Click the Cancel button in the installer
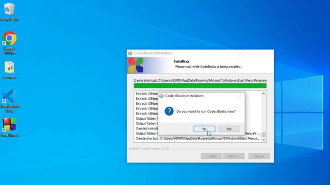Screen dimensions: 330x185 [x=259, y=156]
